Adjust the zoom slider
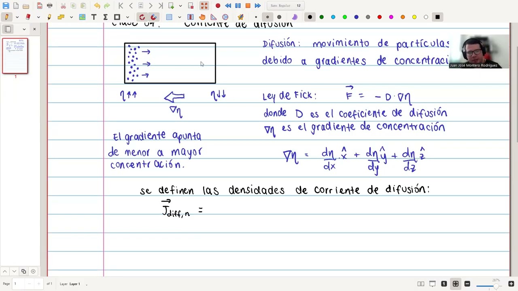The image size is (518, 291). 490,286
